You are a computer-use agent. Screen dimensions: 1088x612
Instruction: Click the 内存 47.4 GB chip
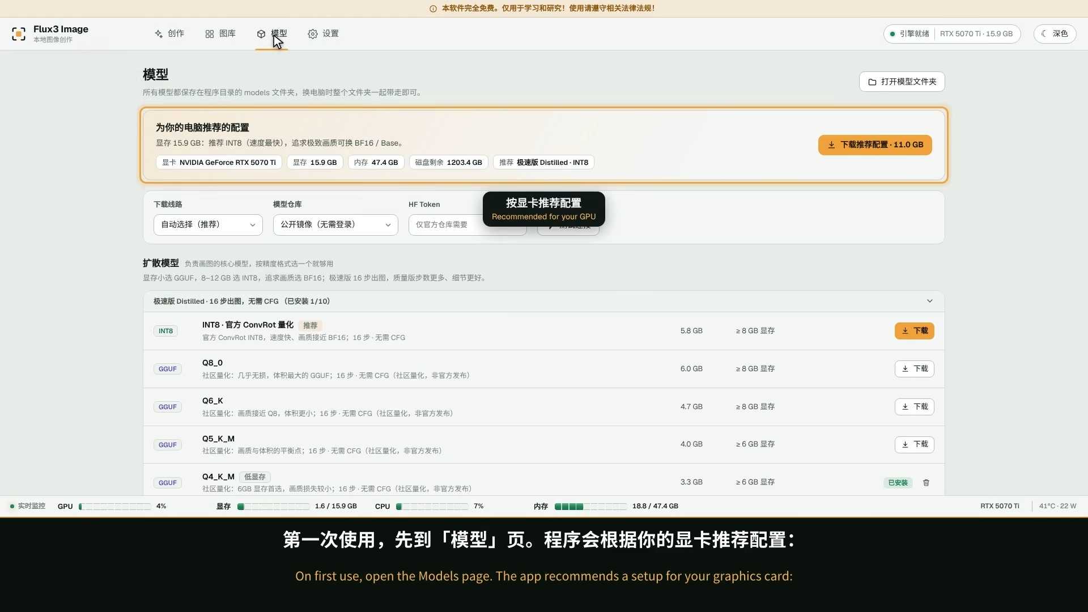[x=376, y=163]
